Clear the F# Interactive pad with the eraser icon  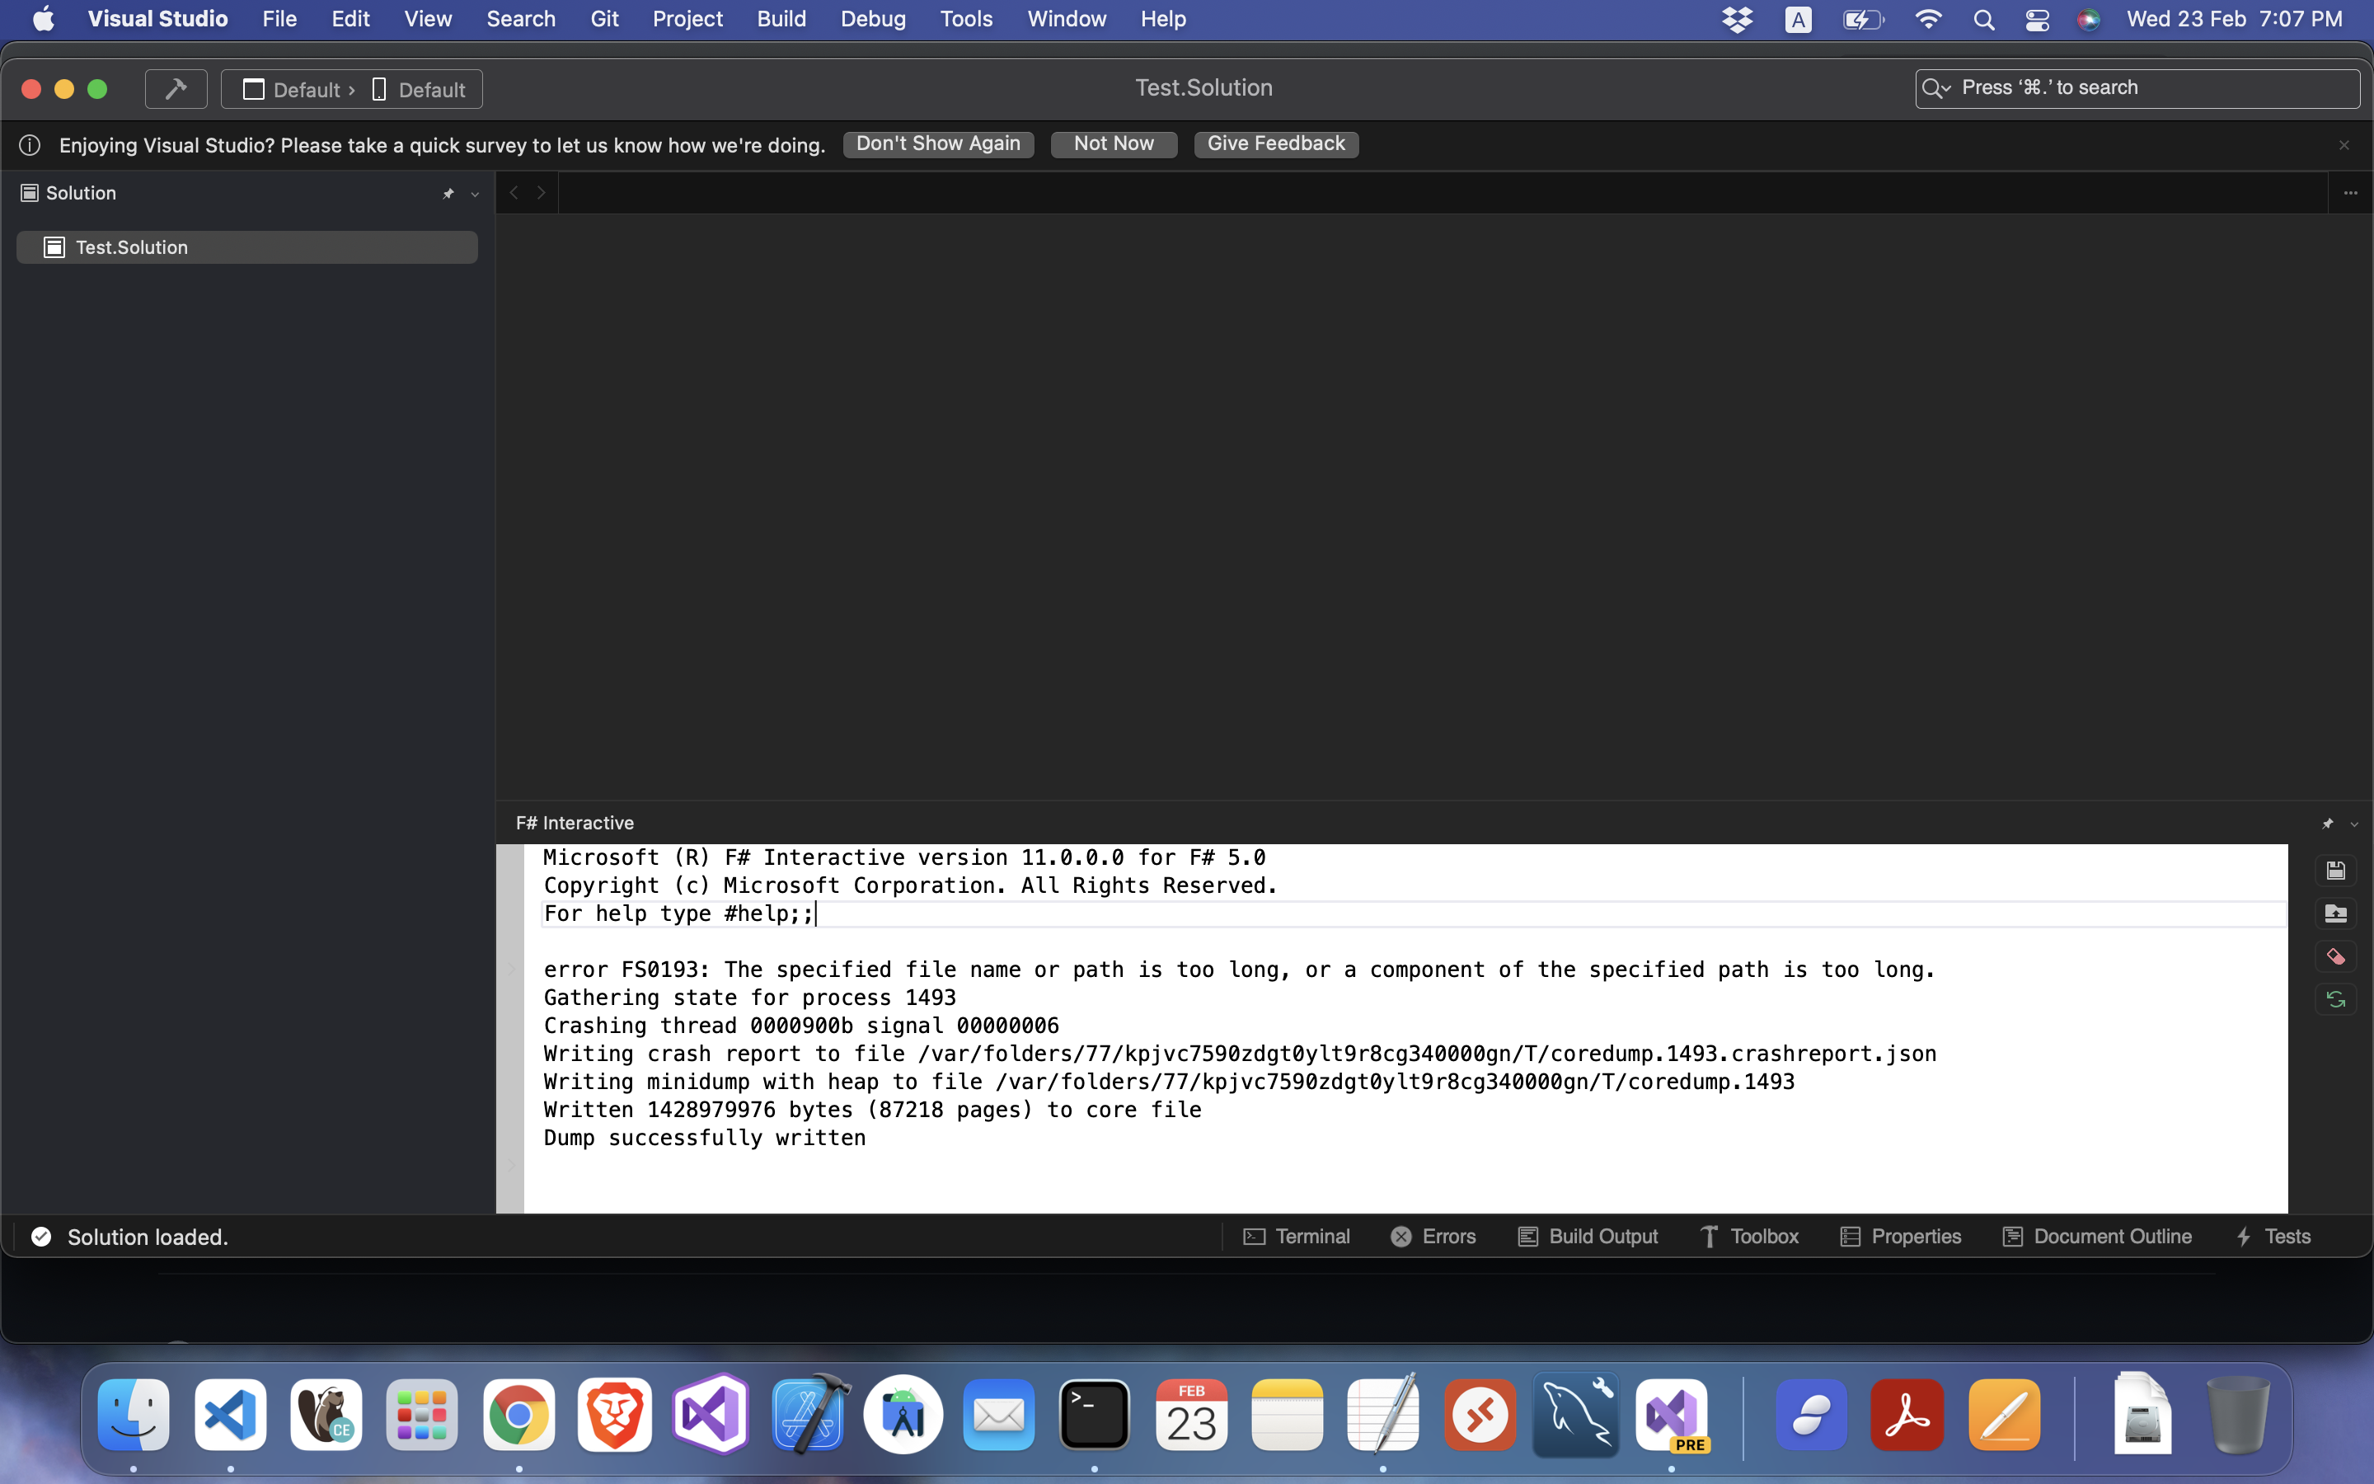point(2336,955)
